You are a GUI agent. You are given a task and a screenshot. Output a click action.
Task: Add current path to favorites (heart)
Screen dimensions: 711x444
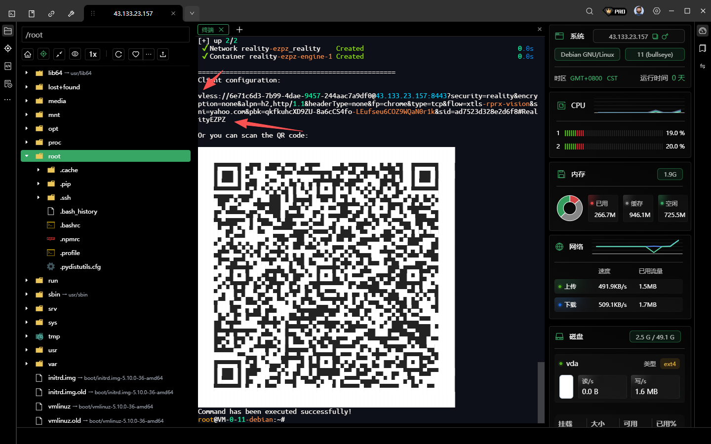136,54
